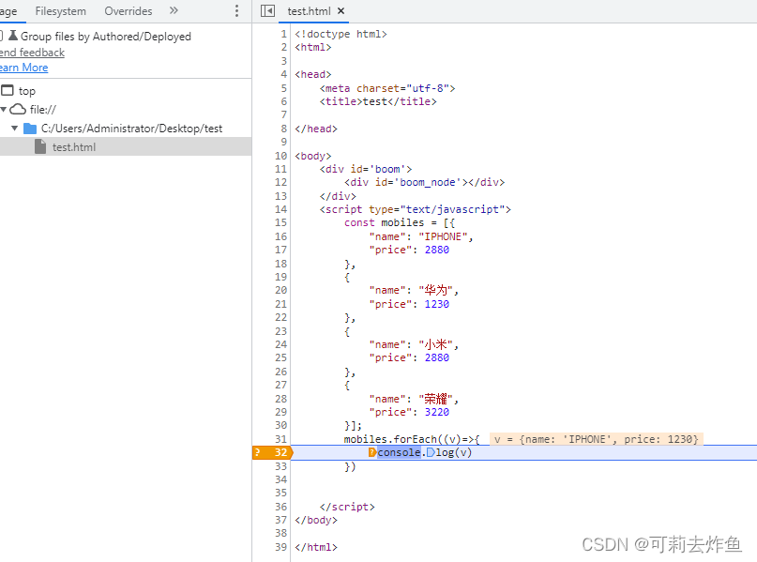Viewport: 757px width, 562px height.
Task: Open the Learn More link
Action: [x=23, y=68]
